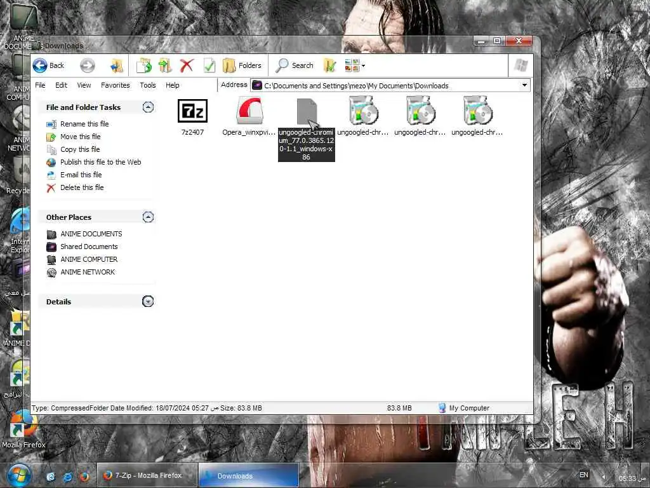Open the Views dropdown in toolbar
Screen dimensions: 650x488
[355, 65]
